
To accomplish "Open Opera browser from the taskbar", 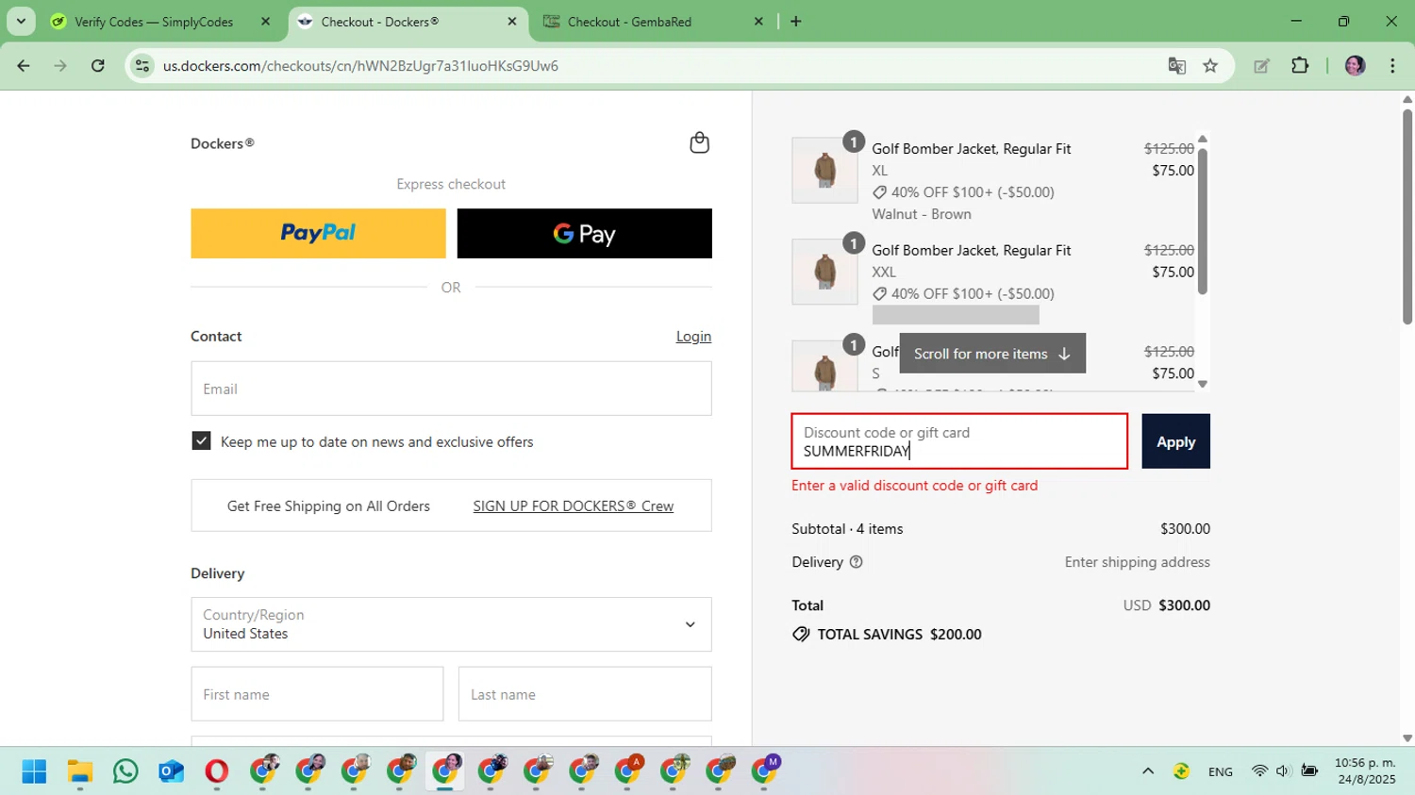I will [x=216, y=771].
